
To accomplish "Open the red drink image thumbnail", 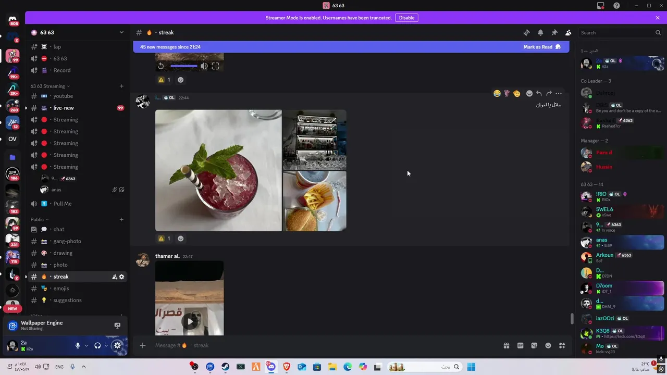I will [x=218, y=170].
